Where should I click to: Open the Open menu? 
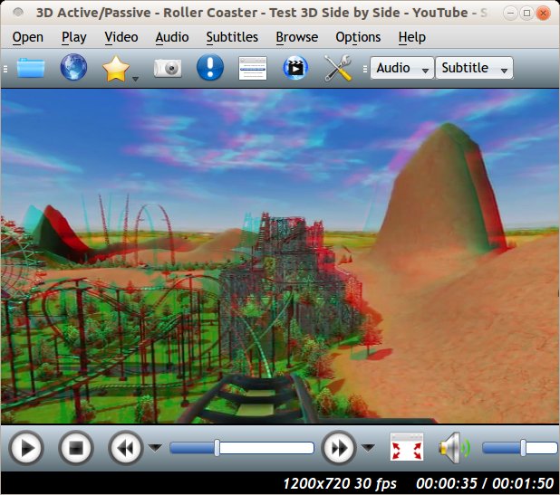coord(28,37)
